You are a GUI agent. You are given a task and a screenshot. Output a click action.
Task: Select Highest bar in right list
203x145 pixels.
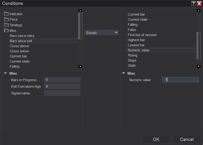136,40
